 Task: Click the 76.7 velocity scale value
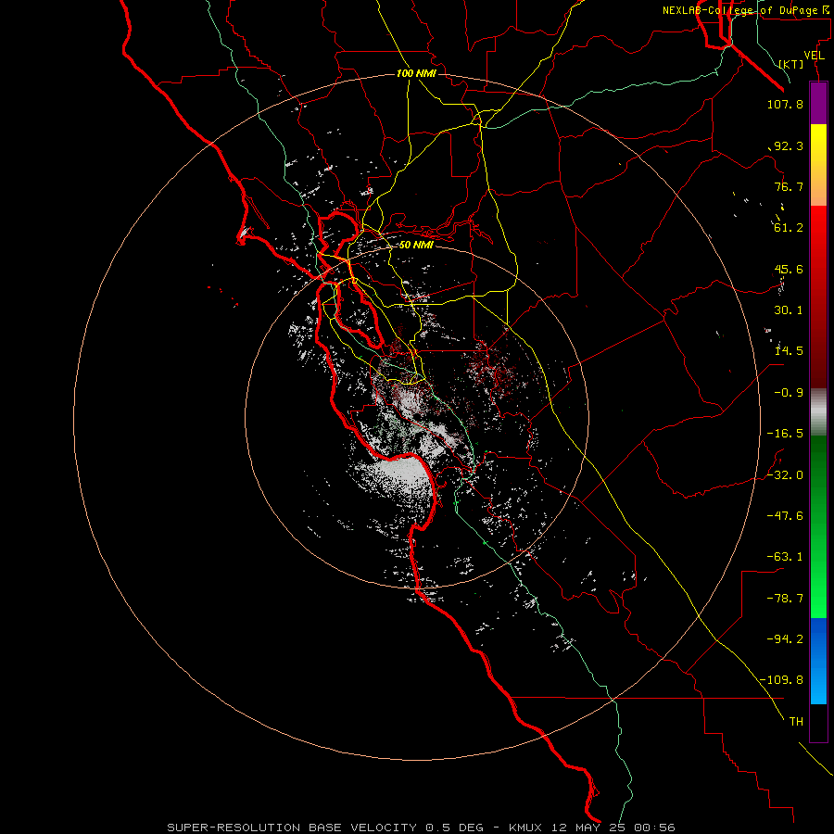[789, 186]
